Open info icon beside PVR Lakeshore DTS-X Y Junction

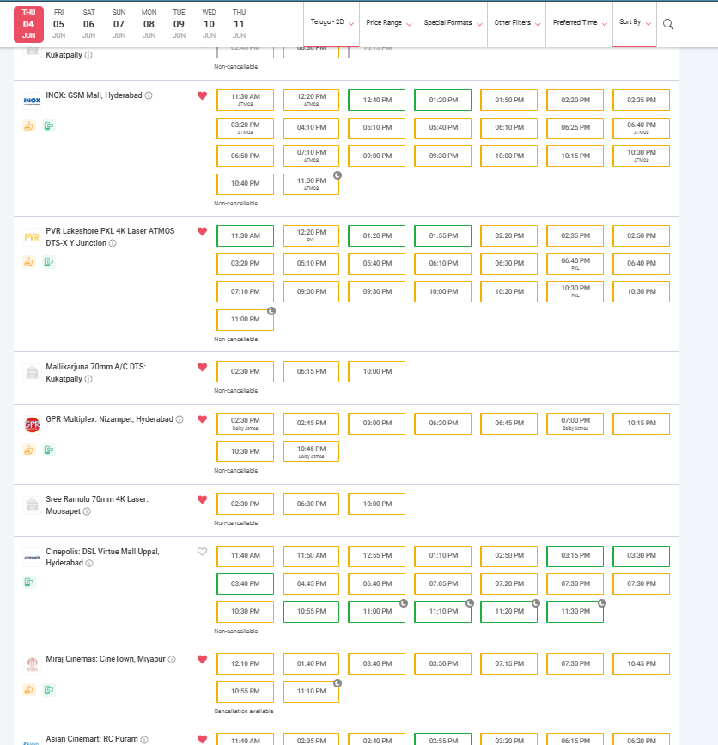[113, 243]
